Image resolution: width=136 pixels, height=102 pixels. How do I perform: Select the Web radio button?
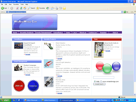click(x=95, y=81)
